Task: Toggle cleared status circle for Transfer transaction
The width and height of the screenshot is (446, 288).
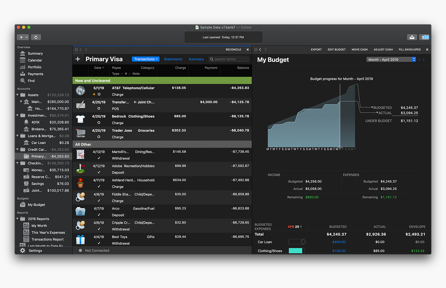Action: pyautogui.click(x=99, y=108)
